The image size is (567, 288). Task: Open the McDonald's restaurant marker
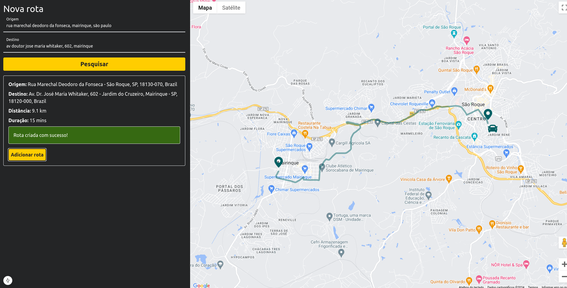click(x=490, y=88)
